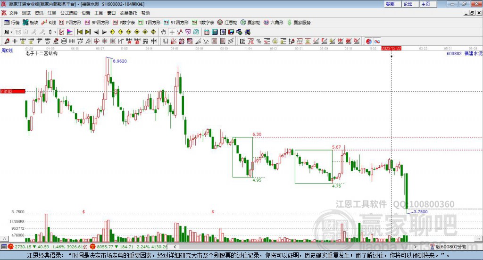Click the 4.75 support label

pyautogui.click(x=336, y=186)
